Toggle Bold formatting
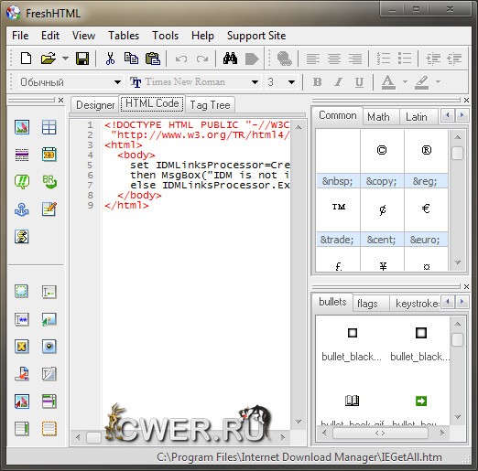 [318, 82]
